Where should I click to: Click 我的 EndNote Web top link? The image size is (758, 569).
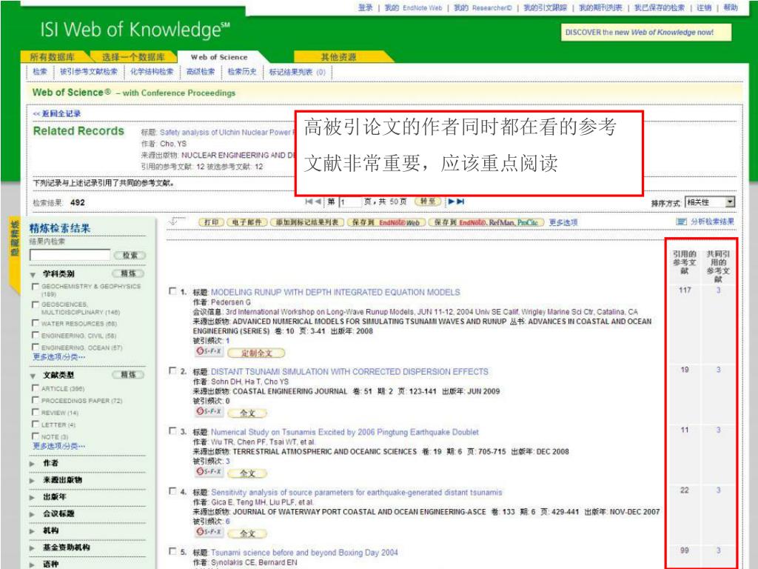click(413, 7)
